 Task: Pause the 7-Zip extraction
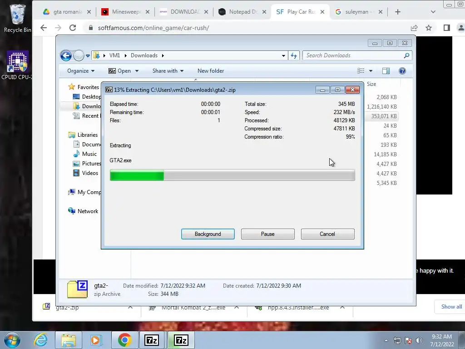tap(267, 234)
